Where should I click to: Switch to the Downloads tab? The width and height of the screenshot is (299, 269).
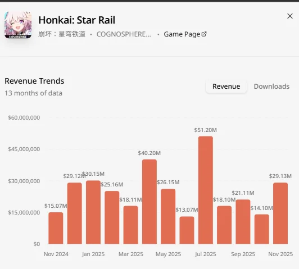[x=271, y=86]
